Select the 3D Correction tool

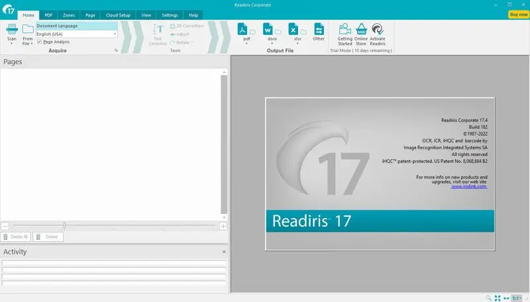tap(187, 26)
